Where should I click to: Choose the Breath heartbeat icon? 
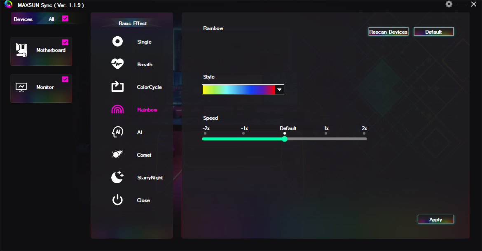pyautogui.click(x=117, y=64)
